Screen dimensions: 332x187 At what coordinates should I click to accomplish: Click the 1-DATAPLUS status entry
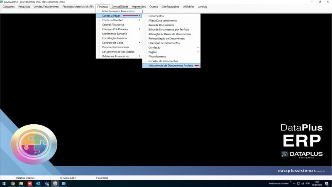(x=102, y=178)
